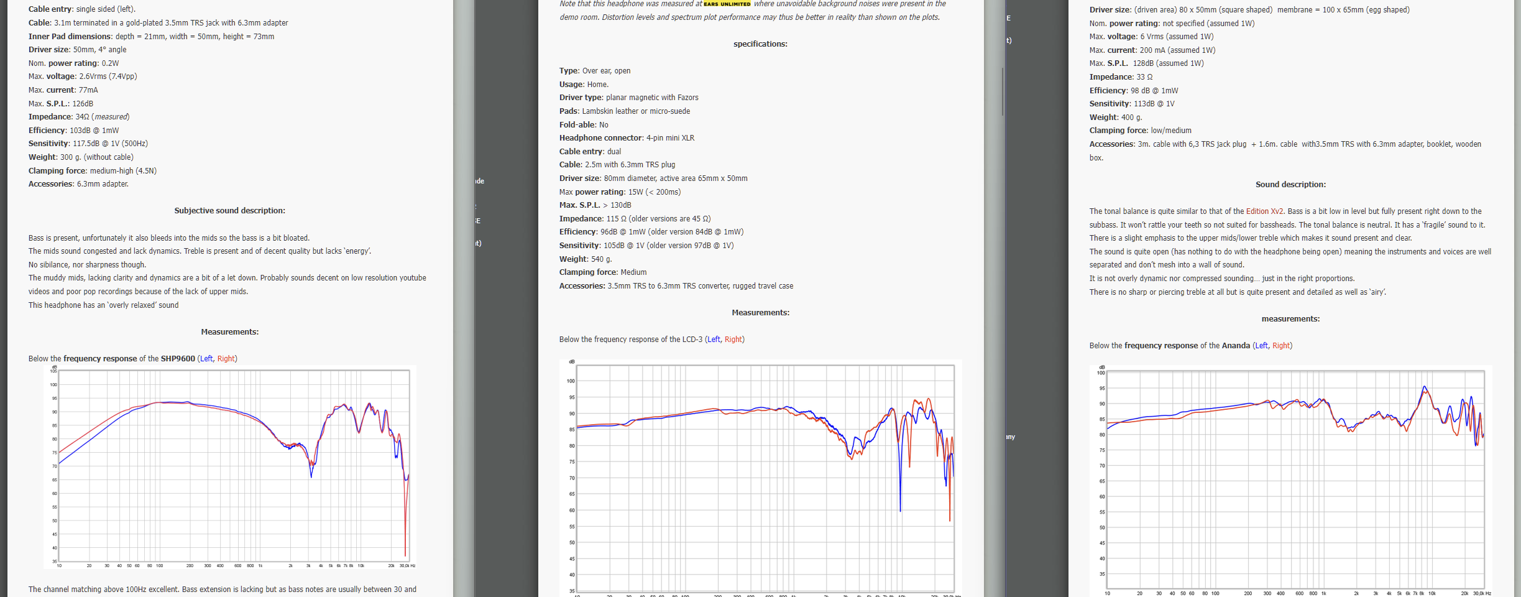Click 'Max. voltage: 6 Vrms (assumed 1W)' line
Screen dimensions: 1521x597
coord(1151,37)
